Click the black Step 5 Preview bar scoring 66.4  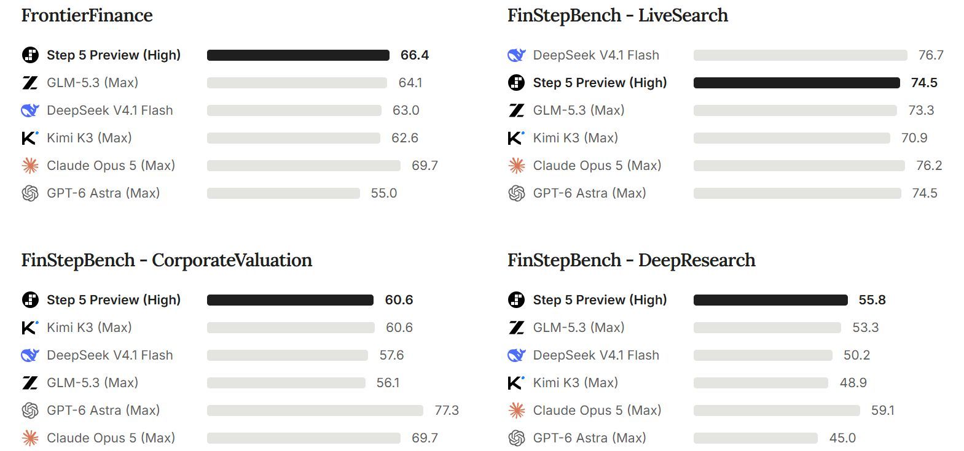point(298,55)
